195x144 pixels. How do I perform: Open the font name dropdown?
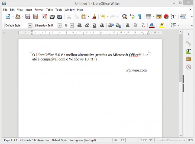(x=60, y=25)
